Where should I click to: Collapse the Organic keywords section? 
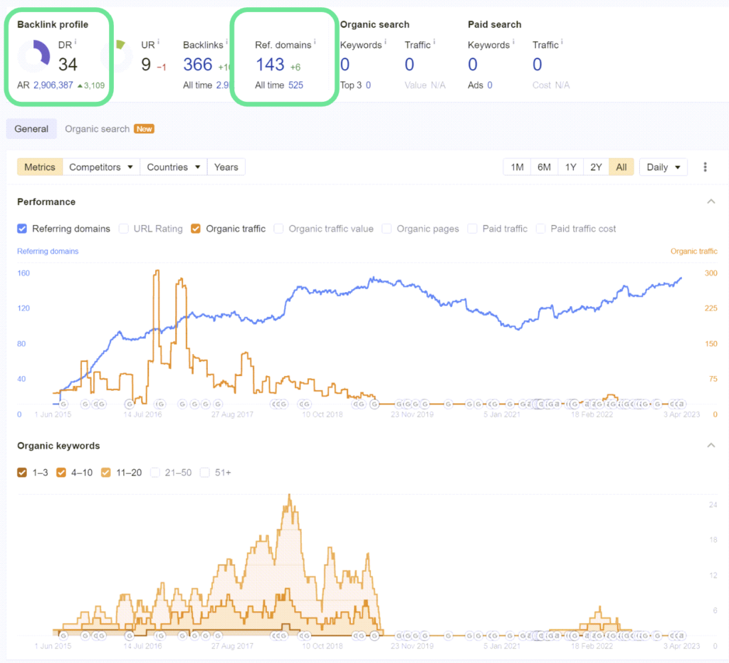(x=711, y=446)
